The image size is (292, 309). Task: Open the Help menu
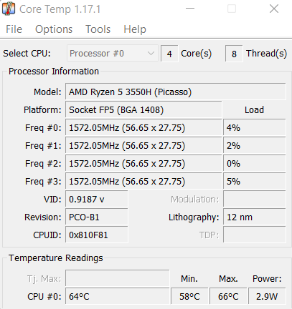(135, 29)
